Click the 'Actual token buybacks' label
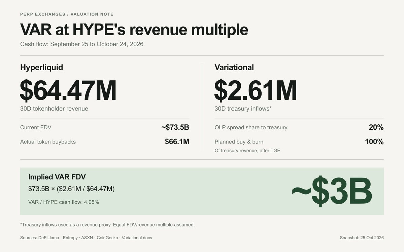The width and height of the screenshot is (404, 252). pyautogui.click(x=48, y=142)
